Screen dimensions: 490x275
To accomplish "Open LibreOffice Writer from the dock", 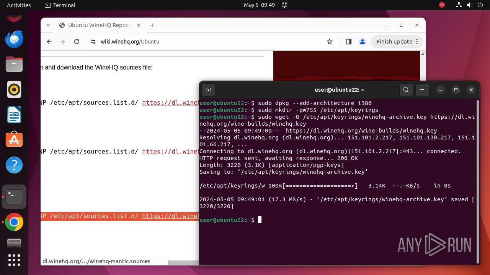I will (14, 115).
